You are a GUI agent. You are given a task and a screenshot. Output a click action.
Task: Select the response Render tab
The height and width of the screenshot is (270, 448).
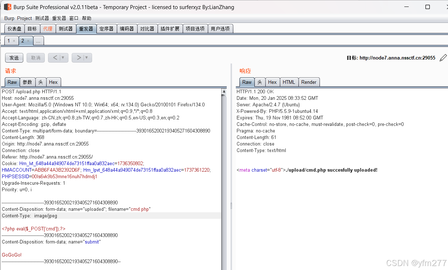(x=309, y=82)
